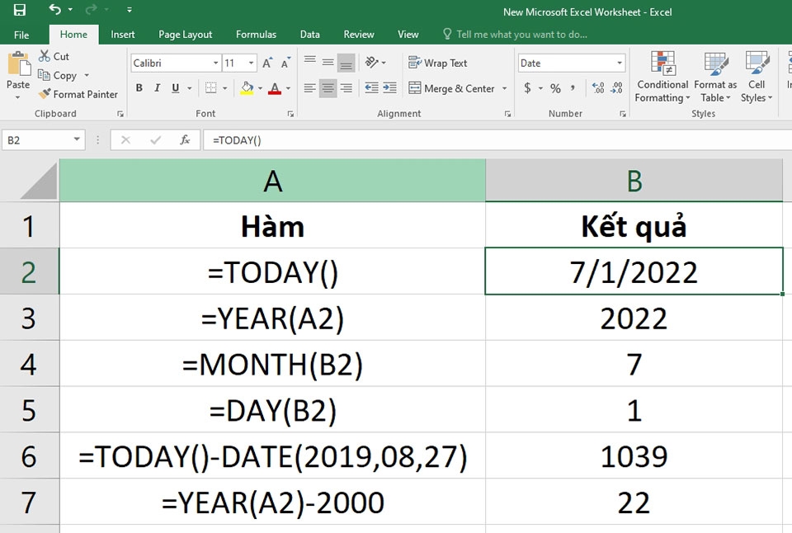Switch to the Insert tab

[x=122, y=35]
